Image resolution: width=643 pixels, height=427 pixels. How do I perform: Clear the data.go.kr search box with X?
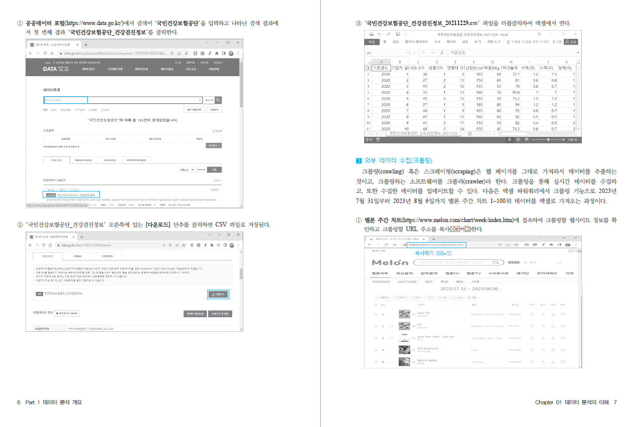tap(200, 100)
